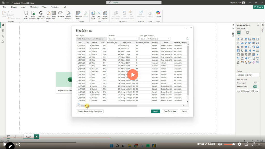The height and width of the screenshot is (149, 265).
Task: Pick the Gauge visual
Action: click(254, 51)
